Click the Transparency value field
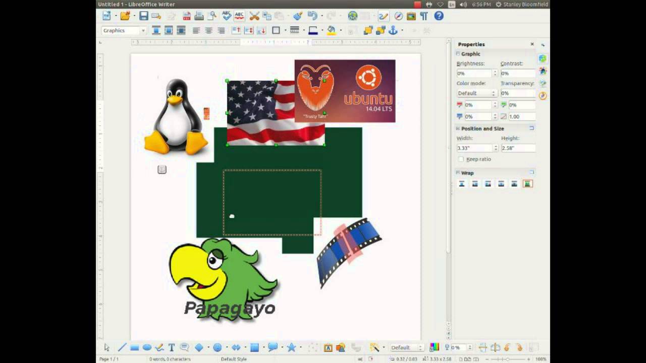 pyautogui.click(x=518, y=93)
